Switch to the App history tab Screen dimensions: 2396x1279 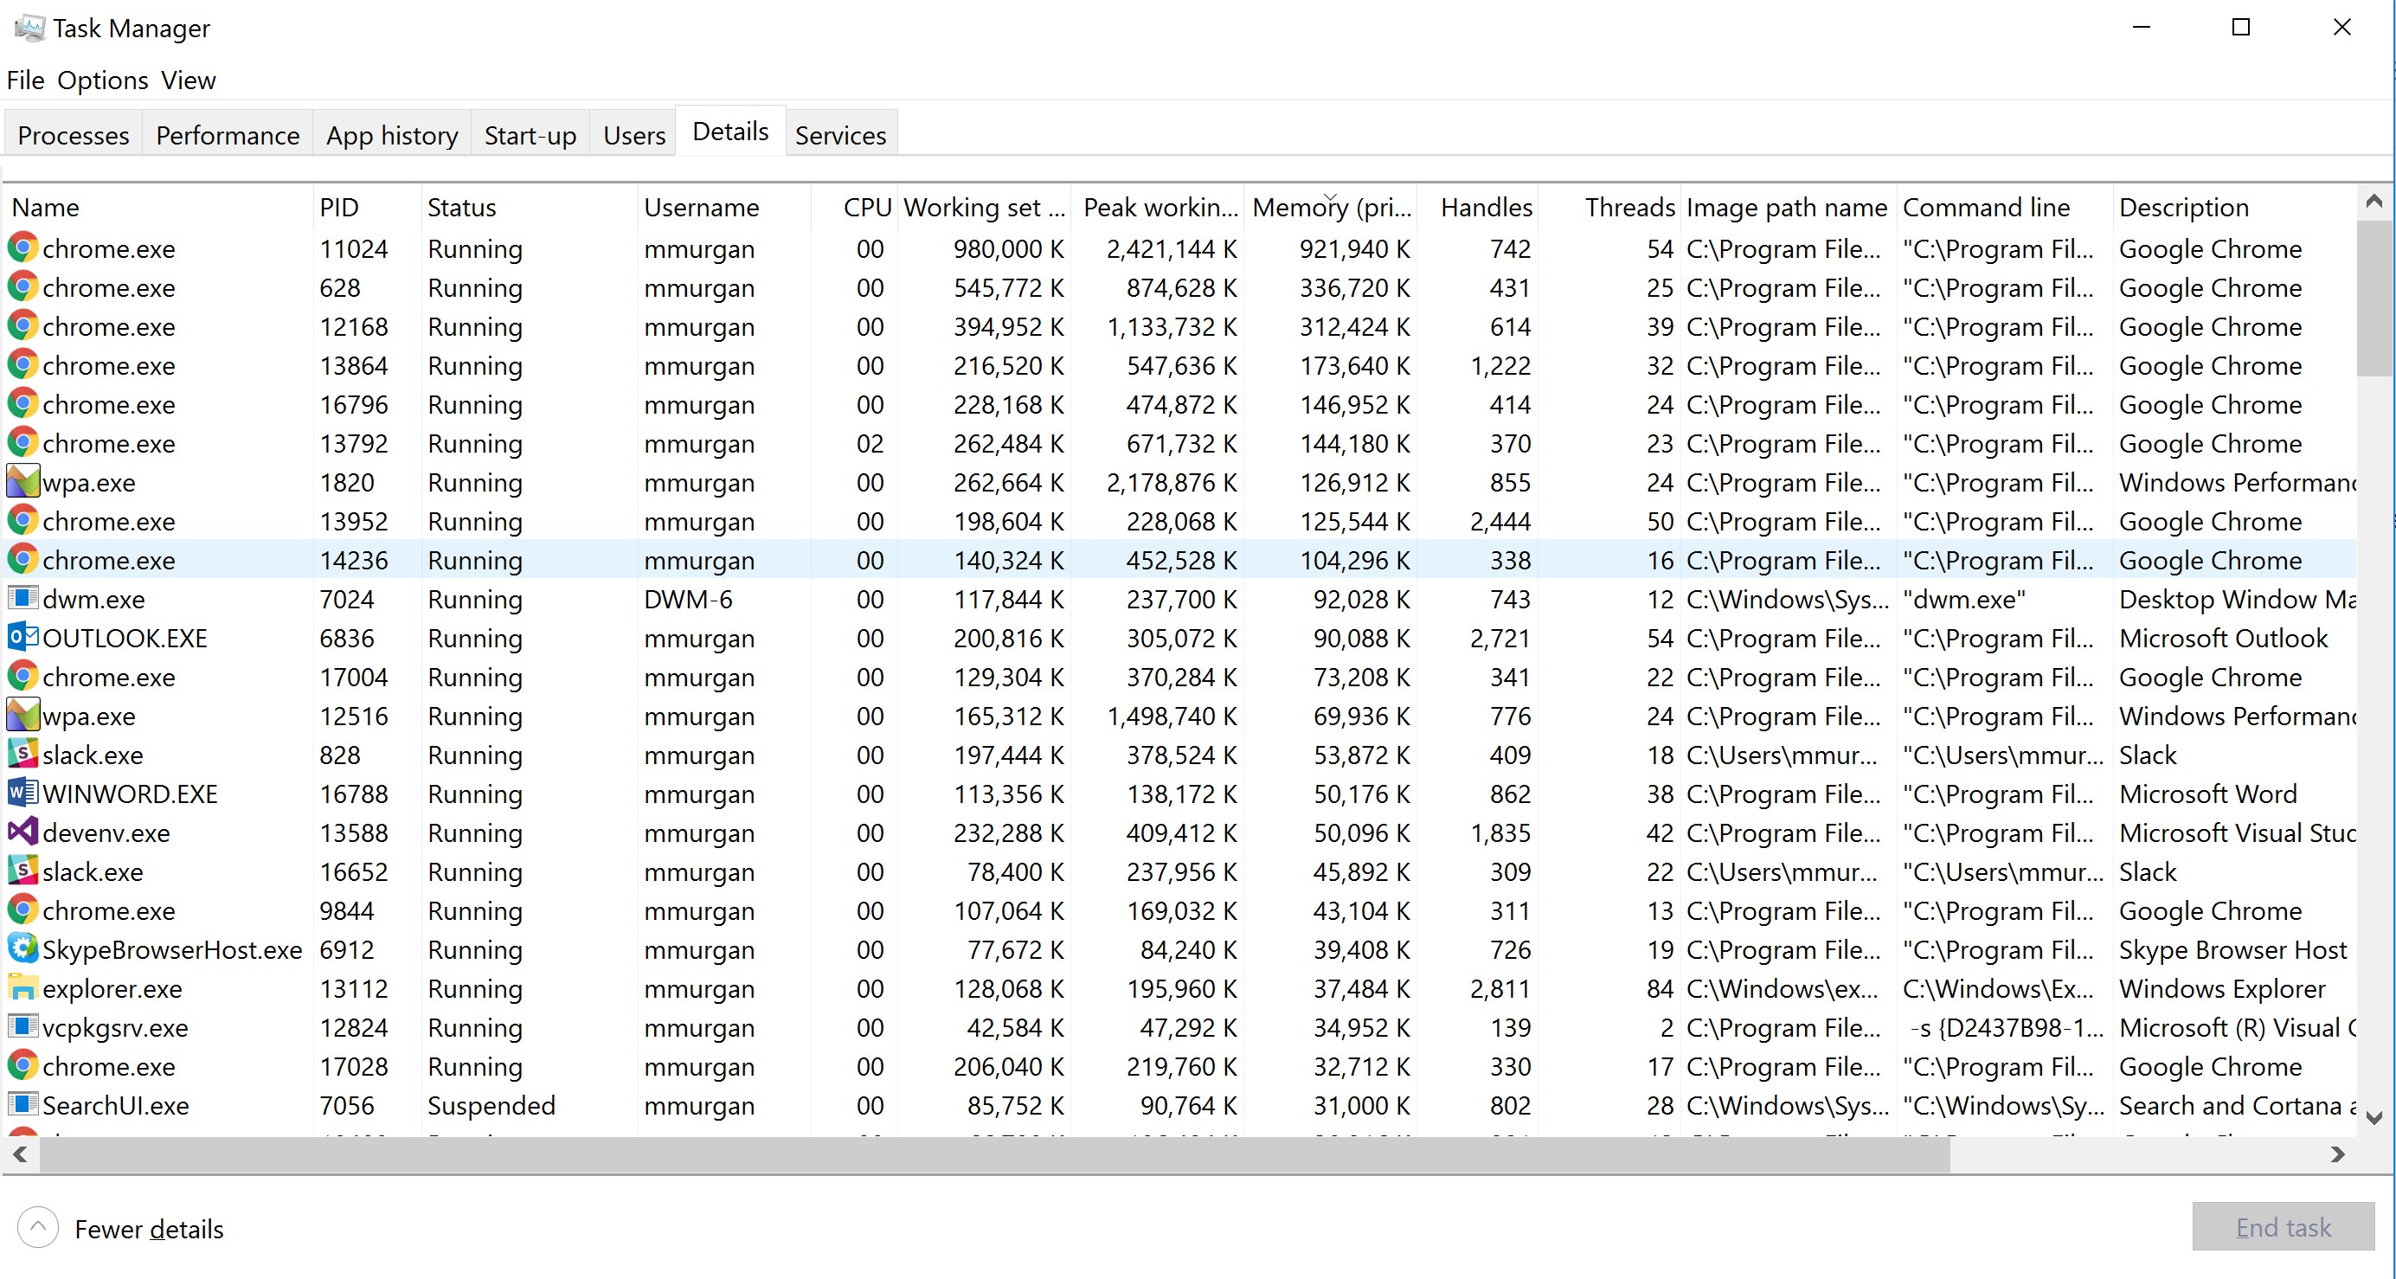[x=392, y=135]
